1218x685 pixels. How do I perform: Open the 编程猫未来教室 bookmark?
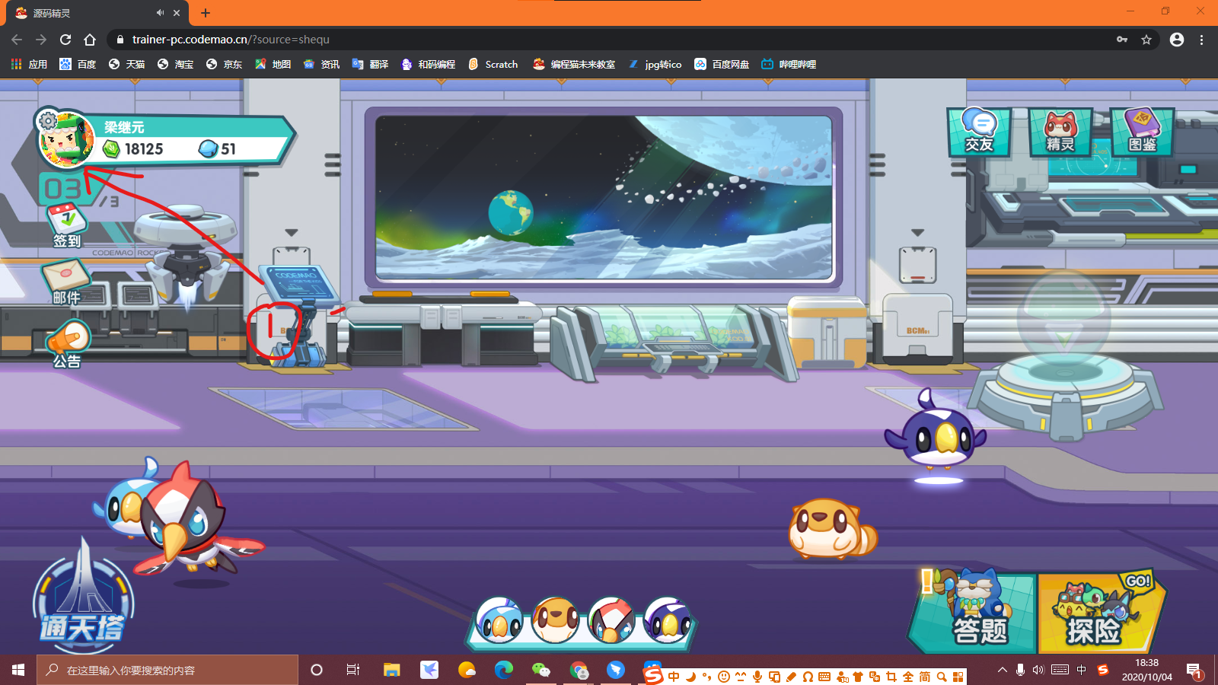click(x=574, y=65)
